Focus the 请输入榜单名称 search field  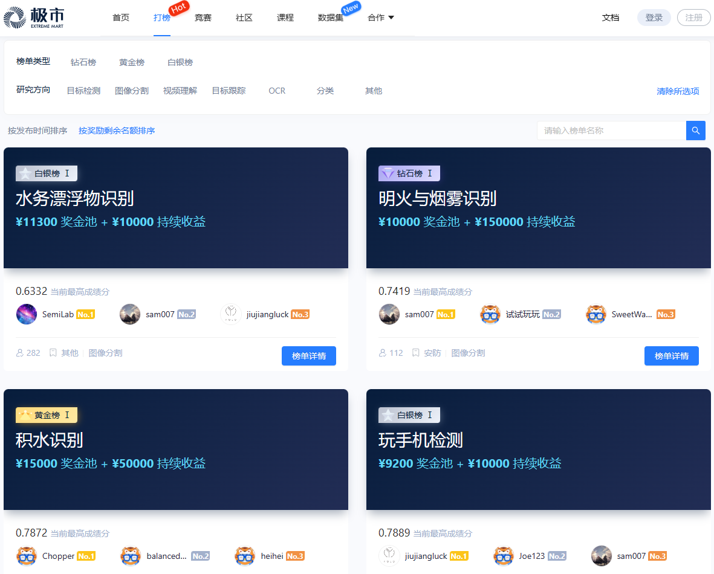611,131
